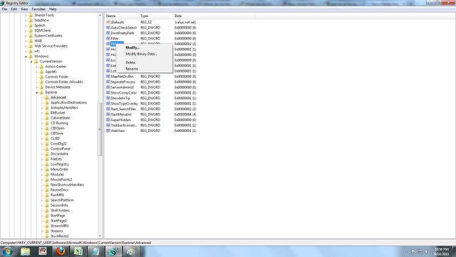Click the volume speaker tray icon
The image size is (456, 257).
426,251
